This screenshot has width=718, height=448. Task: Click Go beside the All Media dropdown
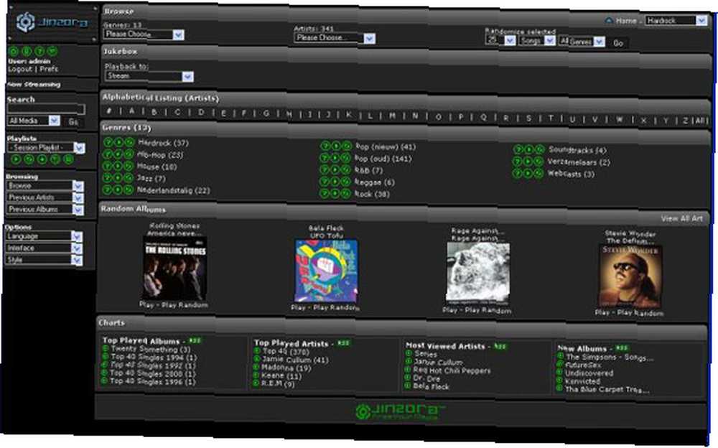pyautogui.click(x=73, y=122)
